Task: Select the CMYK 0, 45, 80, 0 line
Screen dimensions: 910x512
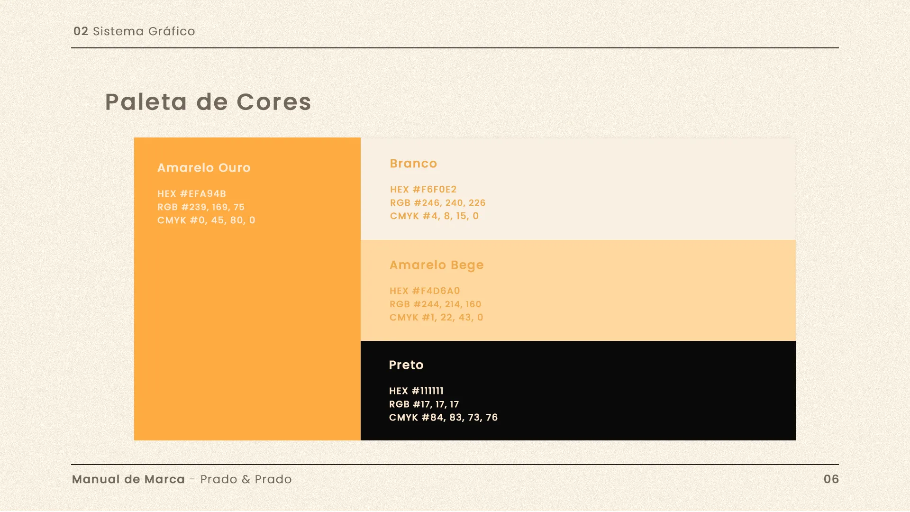Action: [x=206, y=220]
